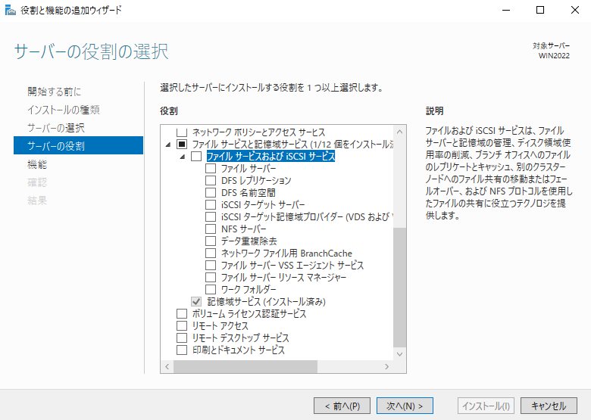Image resolution: width=591 pixels, height=420 pixels.
Task: Select the NFS サーバー checkbox
Action: pos(211,229)
